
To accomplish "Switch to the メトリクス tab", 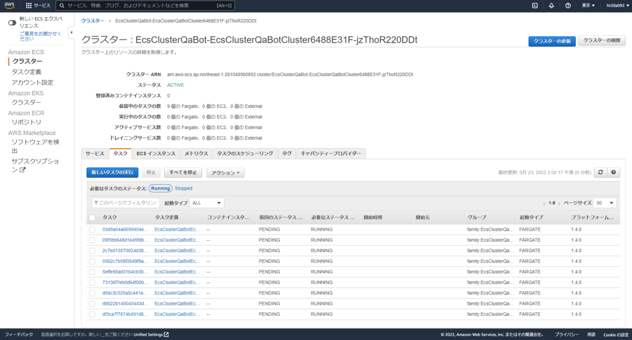I will coord(196,153).
